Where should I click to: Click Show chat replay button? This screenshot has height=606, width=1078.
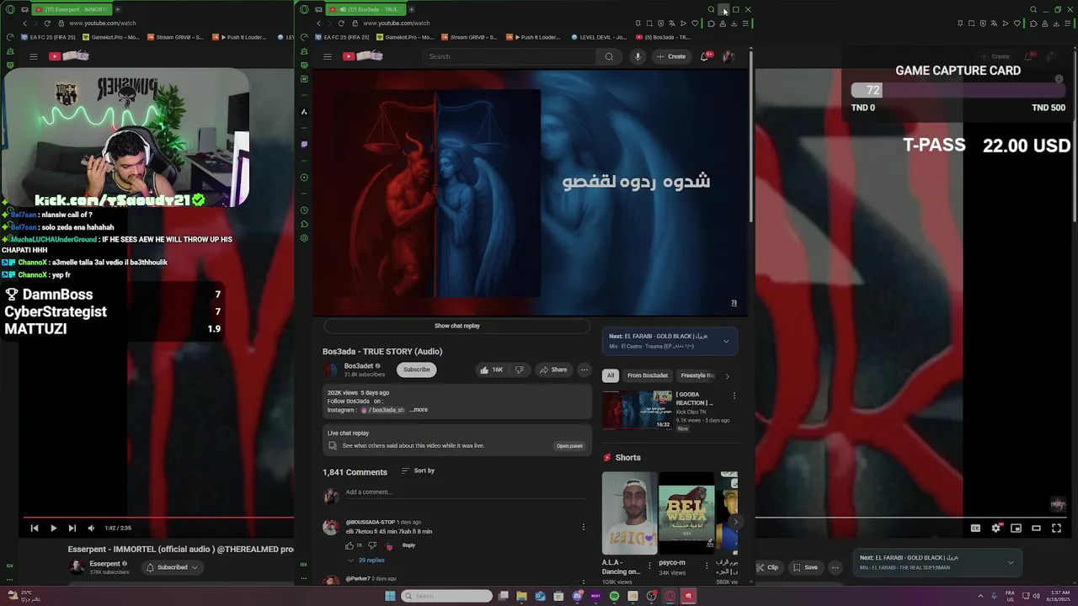tap(457, 326)
